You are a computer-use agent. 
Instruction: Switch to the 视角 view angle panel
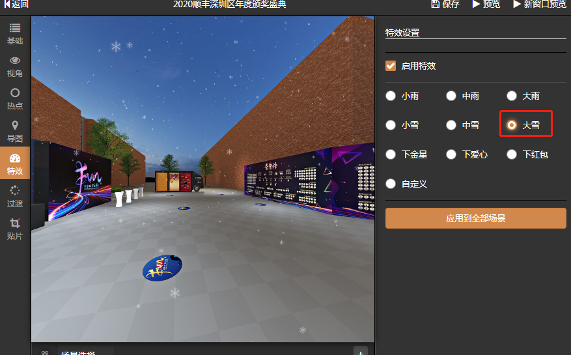click(14, 66)
